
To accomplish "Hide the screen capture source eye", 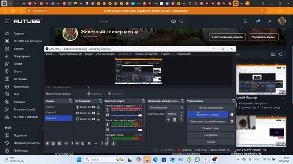I will pyautogui.click(x=93, y=119).
